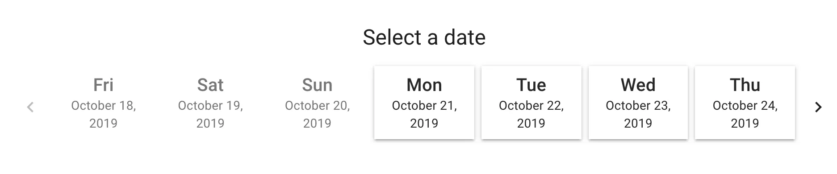Screen dimensions: 837x174
Task: Pick the 'October 23,' date text
Action: (638, 106)
